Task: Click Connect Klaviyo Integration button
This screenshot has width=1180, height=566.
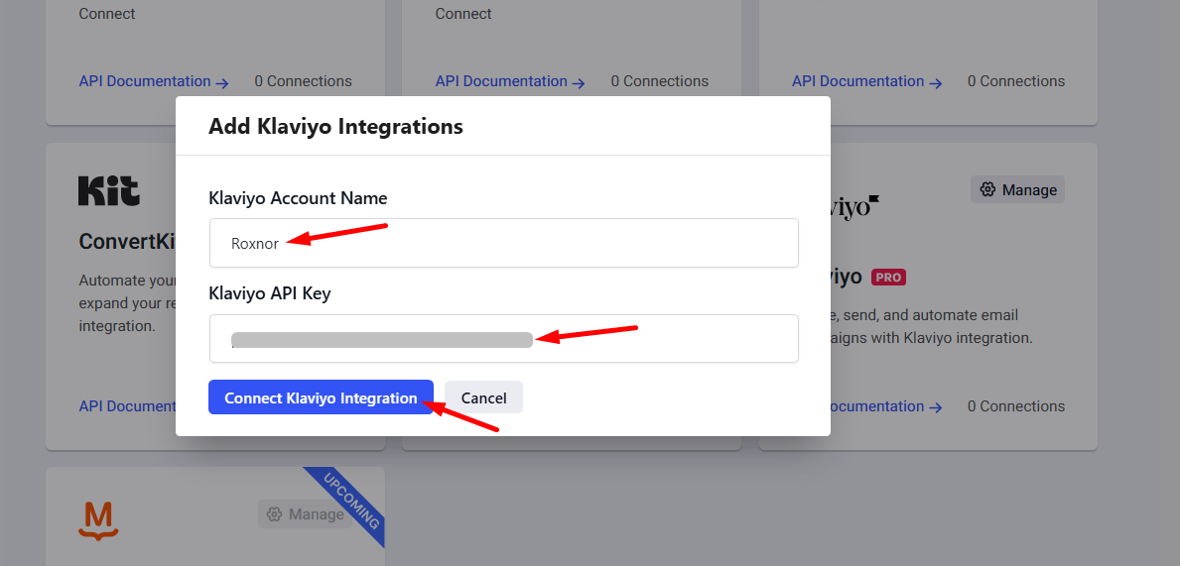Action: (321, 396)
